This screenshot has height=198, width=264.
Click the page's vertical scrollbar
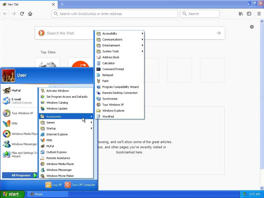262,96
